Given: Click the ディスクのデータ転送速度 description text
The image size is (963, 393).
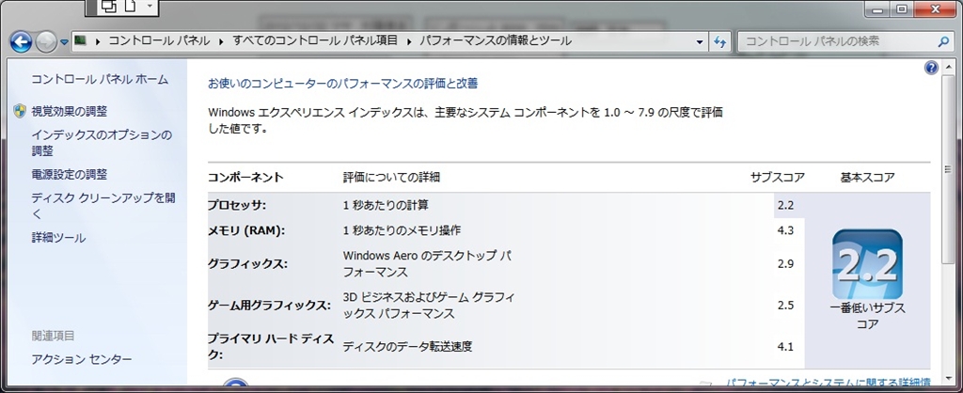Looking at the screenshot, I should [407, 346].
